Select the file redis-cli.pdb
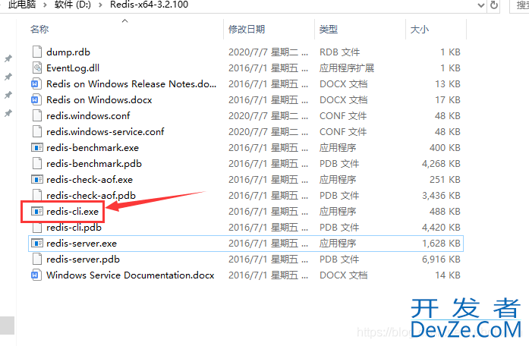529x346 pixels. [74, 228]
